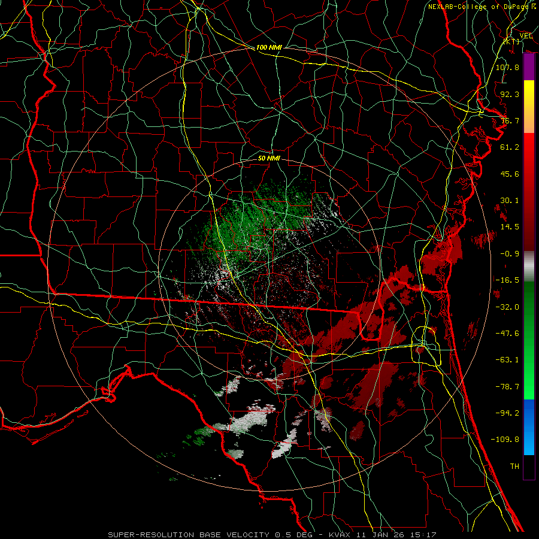
Task: Click the -109.8 legend value
Action: coord(505,440)
